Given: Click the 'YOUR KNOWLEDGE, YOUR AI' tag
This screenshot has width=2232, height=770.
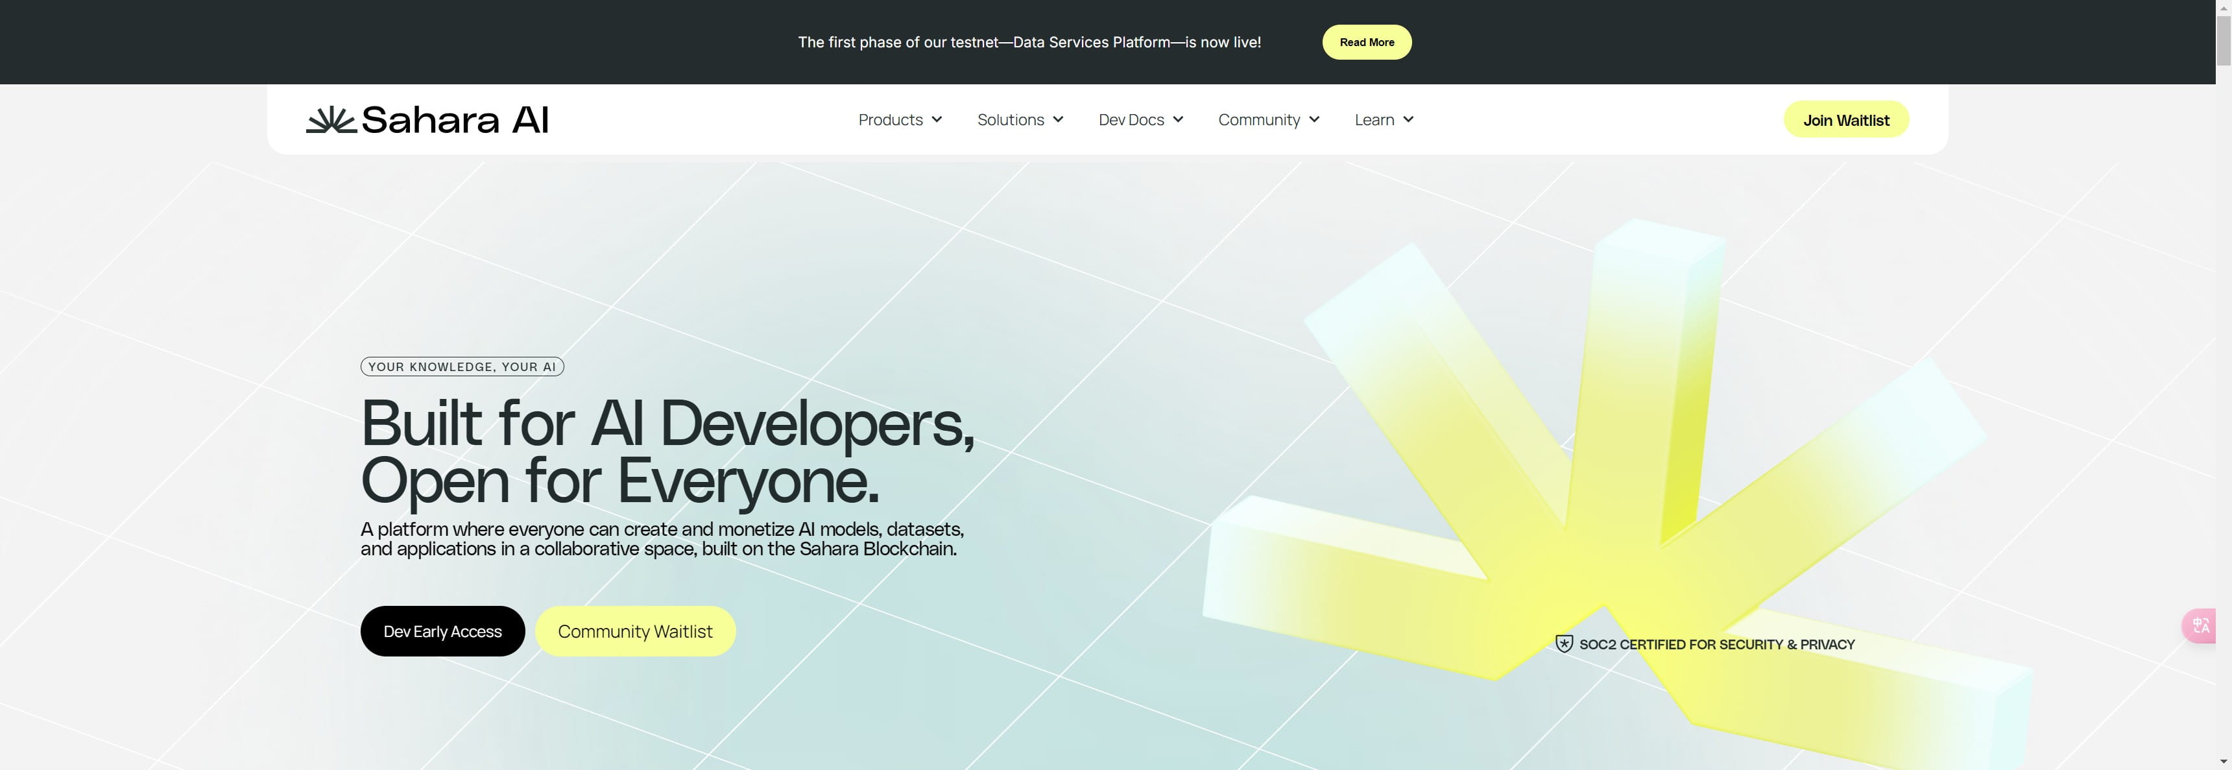Looking at the screenshot, I should (462, 367).
